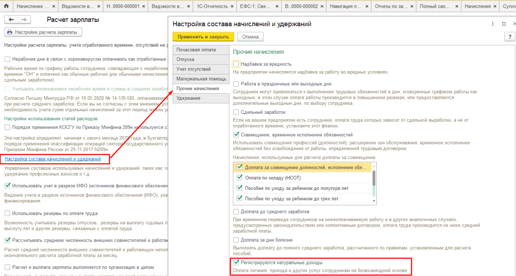Select the Почасовая оплата section
The width and height of the screenshot is (516, 276).
tap(201, 50)
